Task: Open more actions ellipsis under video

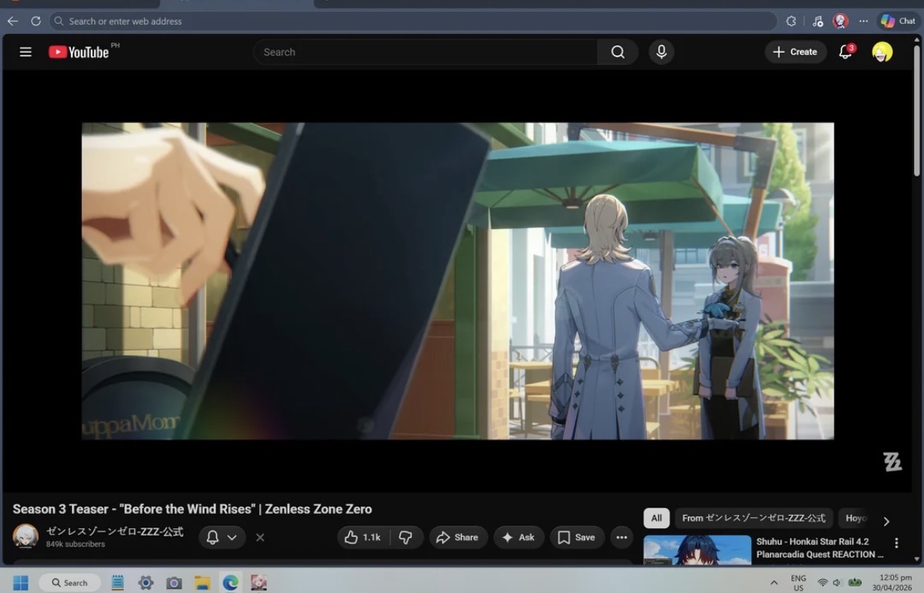Action: tap(621, 537)
